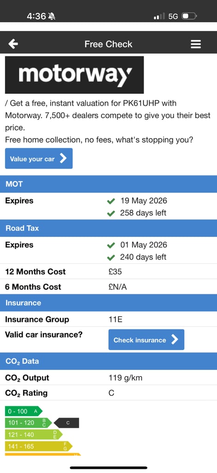Tap the checkmark beside 258 days left
The height and width of the screenshot is (473, 217).
coord(111,213)
